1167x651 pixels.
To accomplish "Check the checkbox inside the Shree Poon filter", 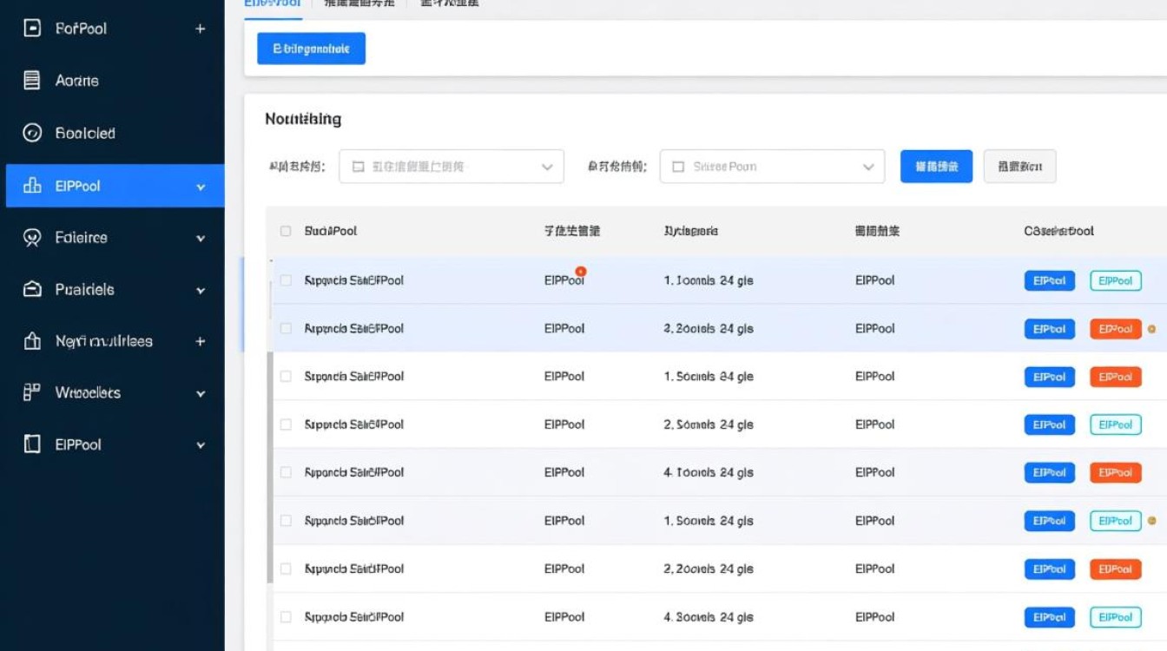I will 680,166.
